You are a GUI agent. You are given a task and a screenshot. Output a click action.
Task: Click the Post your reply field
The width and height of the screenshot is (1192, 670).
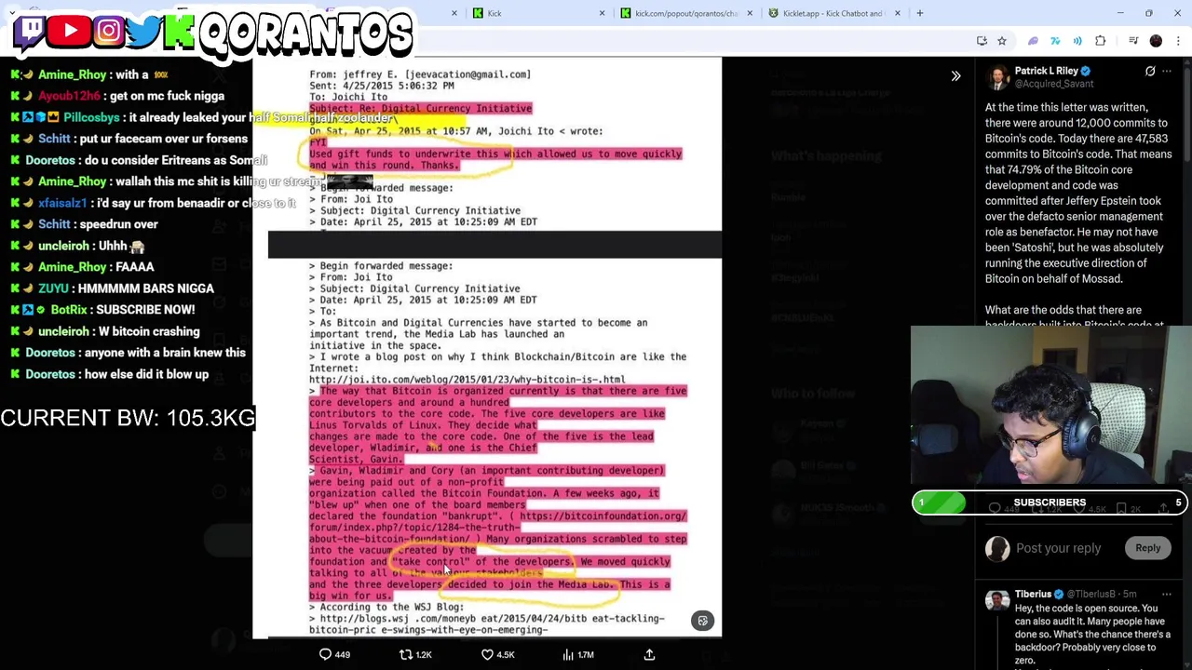[x=1058, y=548]
